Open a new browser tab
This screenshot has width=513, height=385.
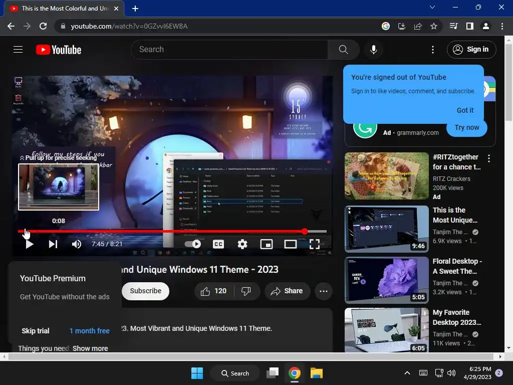135,9
